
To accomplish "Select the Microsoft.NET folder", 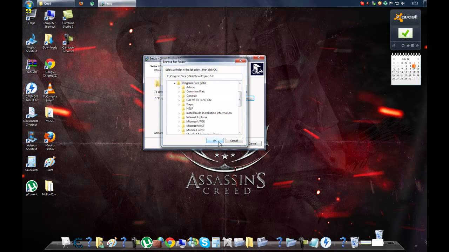I will pos(195,126).
